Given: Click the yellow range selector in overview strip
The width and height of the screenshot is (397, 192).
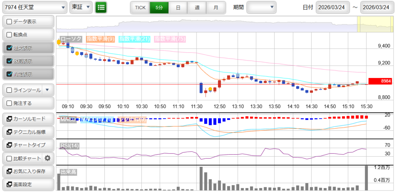Looking at the screenshot, I should pyautogui.click(x=375, y=24).
